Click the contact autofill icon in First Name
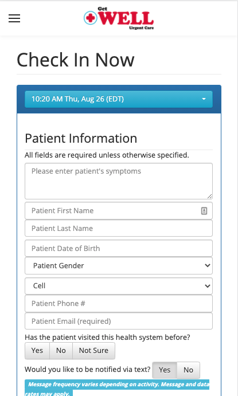This screenshot has height=396, width=238. [x=204, y=211]
